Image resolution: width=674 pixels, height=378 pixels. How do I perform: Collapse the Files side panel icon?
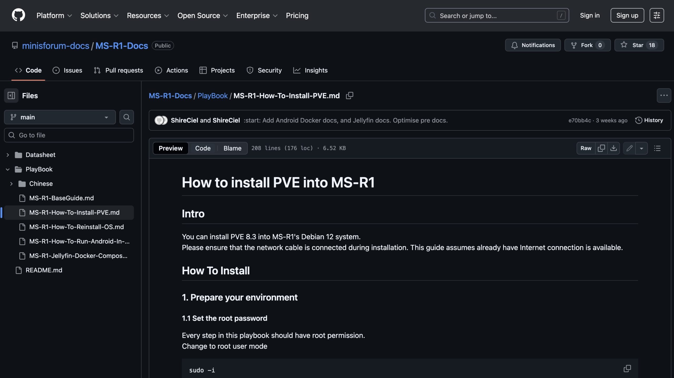pos(11,95)
